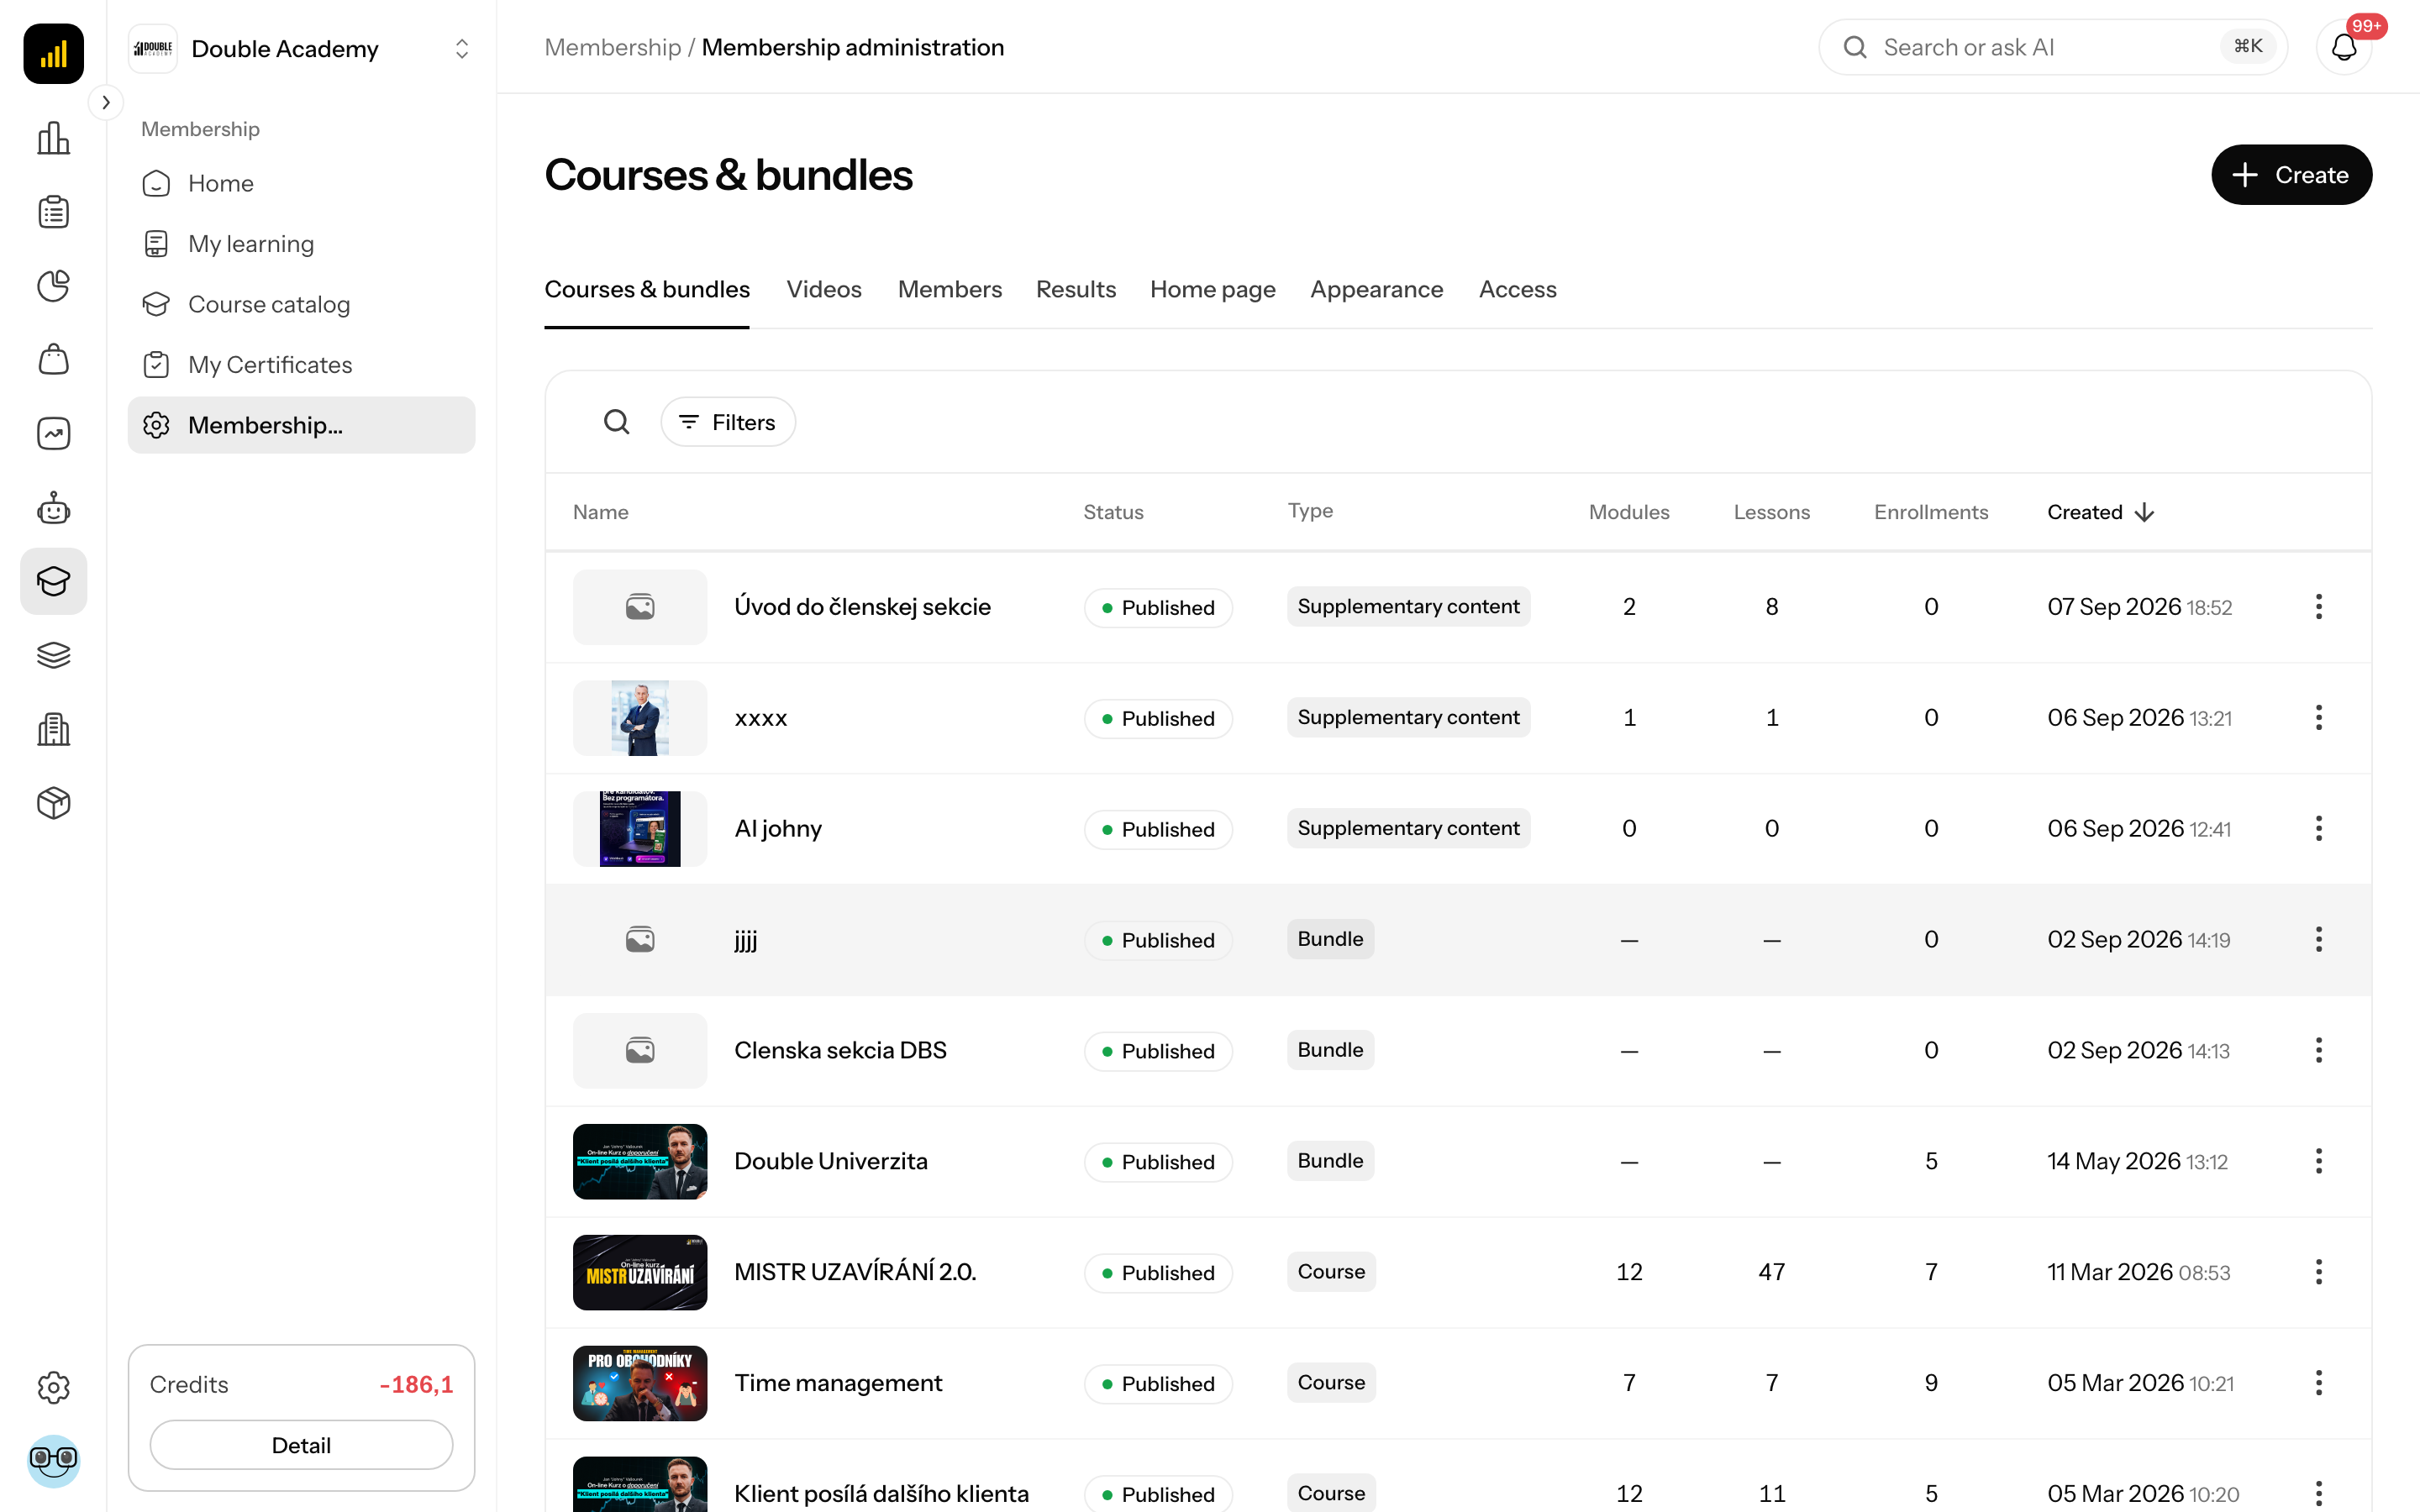Open the MISTR UZAVÍRÁNÍ 2.0 course thumbnail
Image resolution: width=2420 pixels, height=1512 pixels.
(x=639, y=1272)
